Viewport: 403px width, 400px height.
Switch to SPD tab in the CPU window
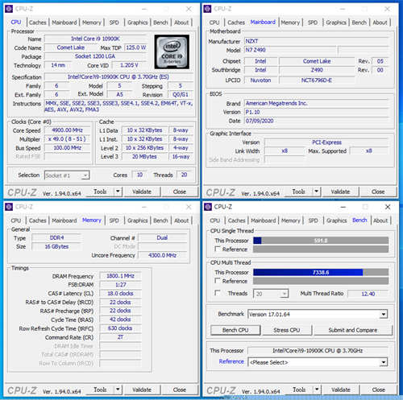114,23
